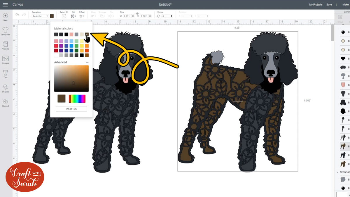Click the hex color field #544125

71,109
